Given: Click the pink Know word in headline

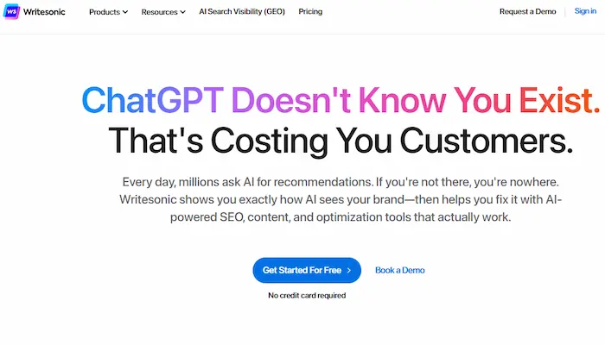Looking at the screenshot, I should point(402,100).
